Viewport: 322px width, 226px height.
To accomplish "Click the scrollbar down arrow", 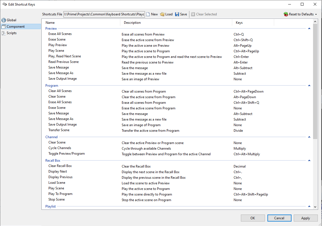I will [315, 207].
